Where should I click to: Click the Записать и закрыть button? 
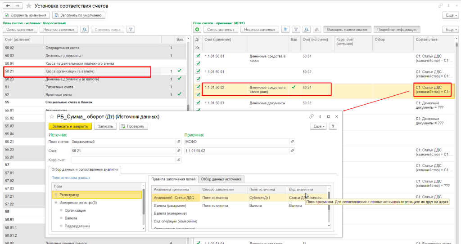[70, 126]
